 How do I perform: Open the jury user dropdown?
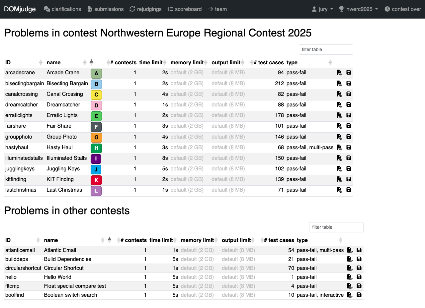[x=322, y=9]
